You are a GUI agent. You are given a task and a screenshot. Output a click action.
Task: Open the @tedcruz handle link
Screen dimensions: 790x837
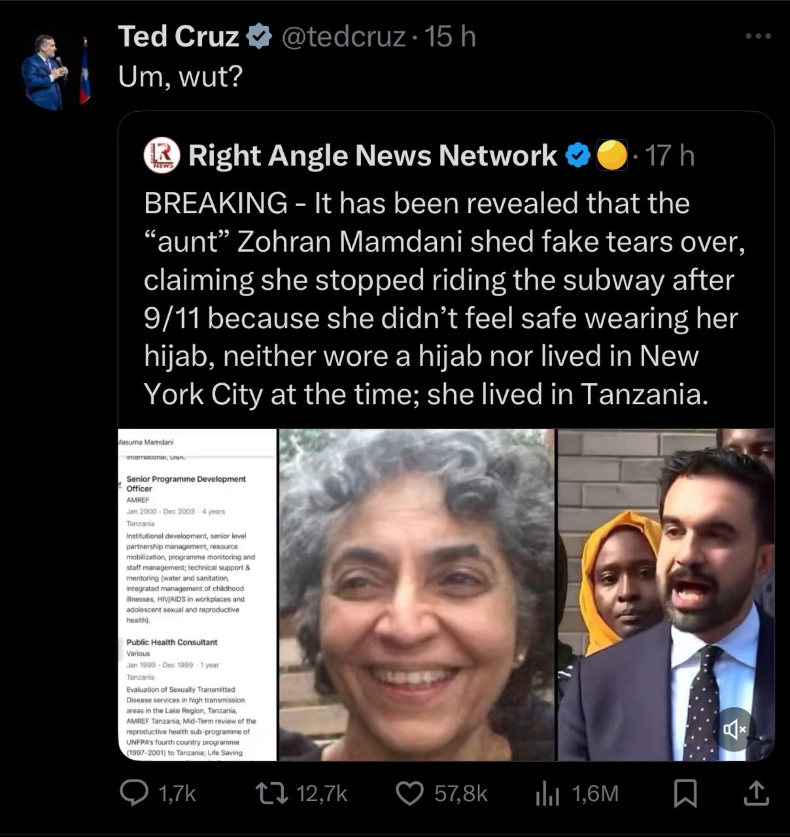343,37
